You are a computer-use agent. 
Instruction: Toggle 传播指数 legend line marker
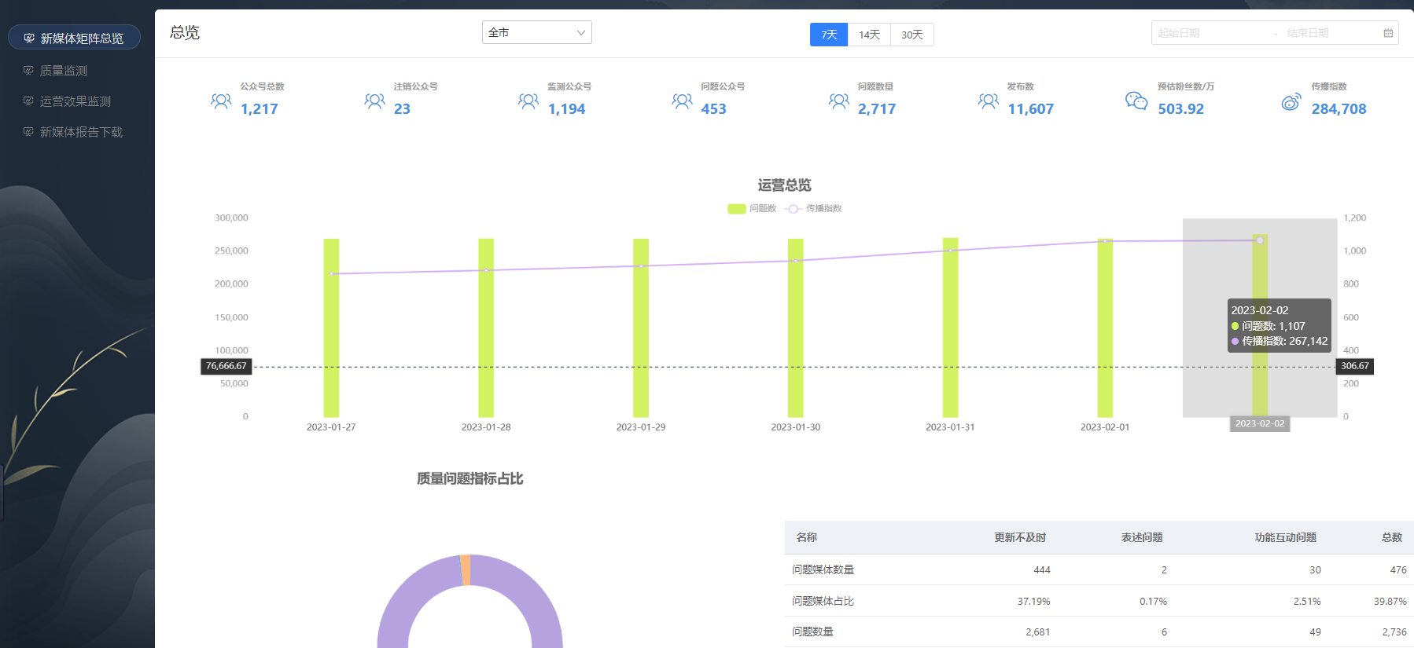pyautogui.click(x=793, y=209)
